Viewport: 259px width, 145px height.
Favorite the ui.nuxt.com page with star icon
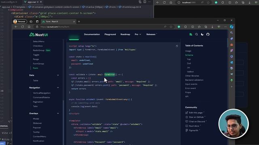pyautogui.click(x=171, y=27)
